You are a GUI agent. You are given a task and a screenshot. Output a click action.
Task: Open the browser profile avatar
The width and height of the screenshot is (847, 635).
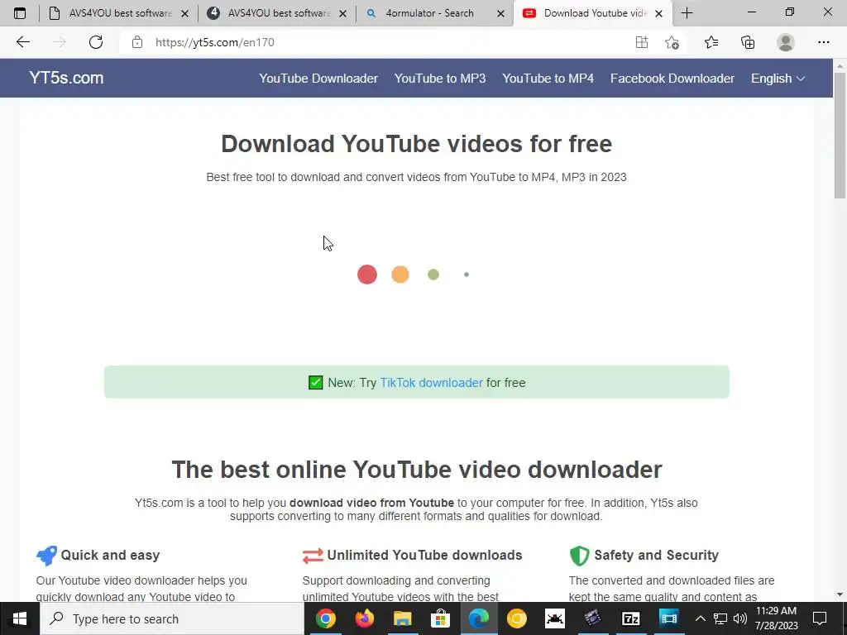(x=786, y=42)
